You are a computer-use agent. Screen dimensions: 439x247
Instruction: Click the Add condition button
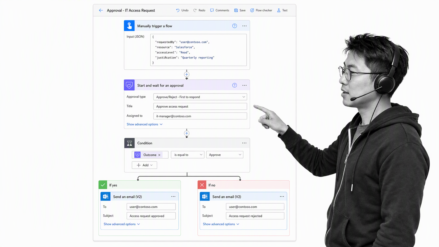pyautogui.click(x=144, y=165)
